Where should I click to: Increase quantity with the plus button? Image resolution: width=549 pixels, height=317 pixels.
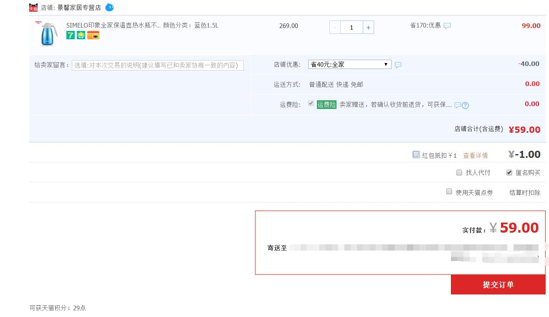(x=368, y=28)
